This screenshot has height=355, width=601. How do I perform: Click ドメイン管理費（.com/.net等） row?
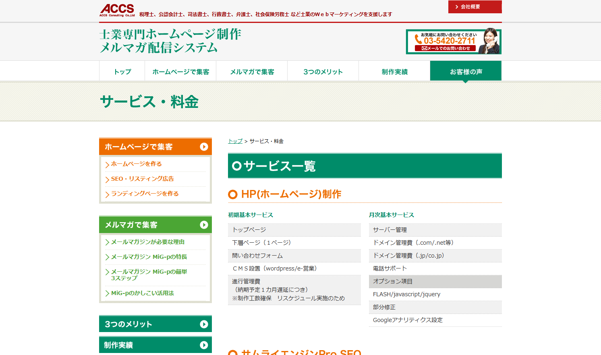pos(435,243)
